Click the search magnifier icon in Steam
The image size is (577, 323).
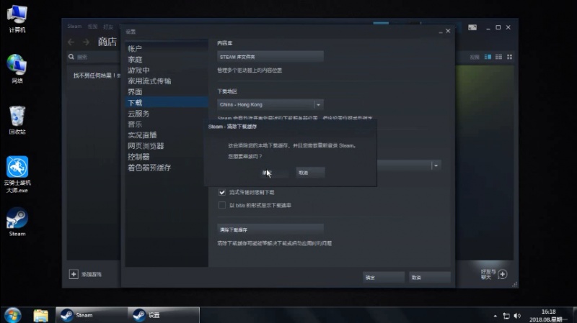coord(71,57)
